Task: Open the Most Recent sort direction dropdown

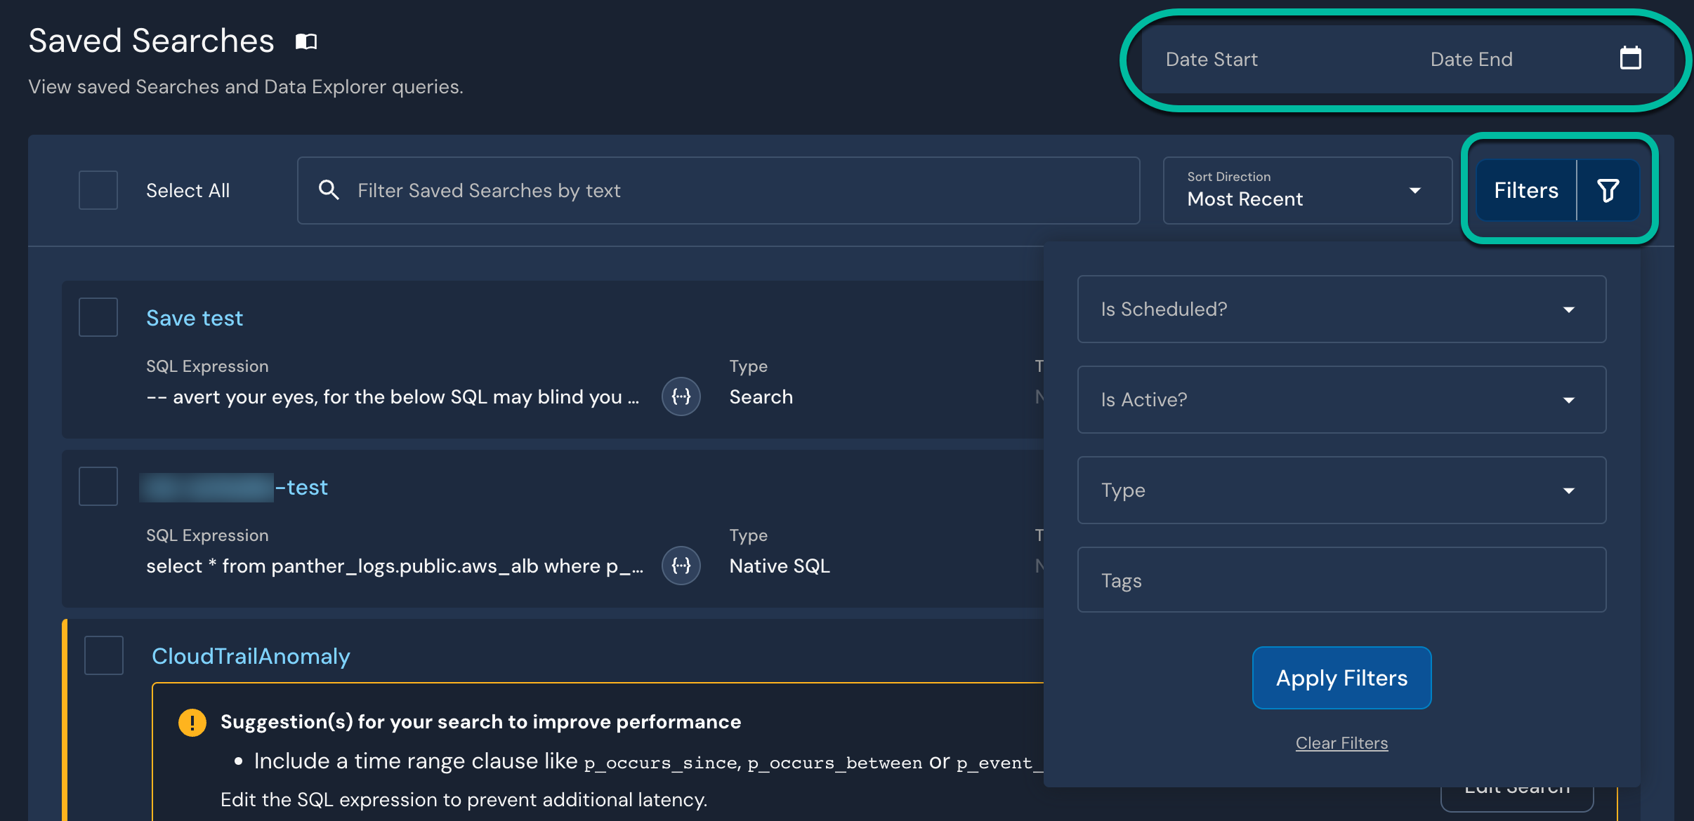Action: (x=1306, y=190)
